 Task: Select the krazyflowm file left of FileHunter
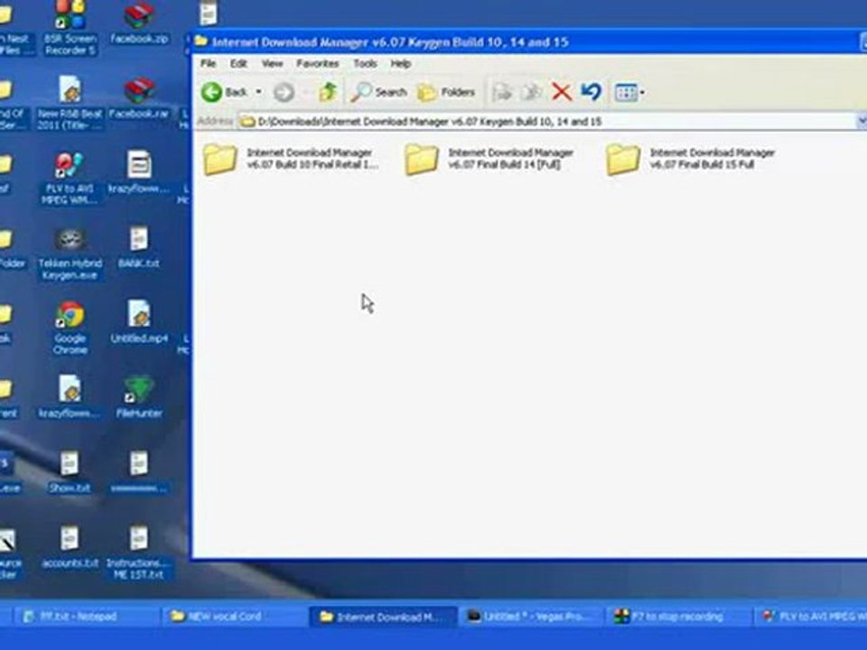(x=70, y=397)
